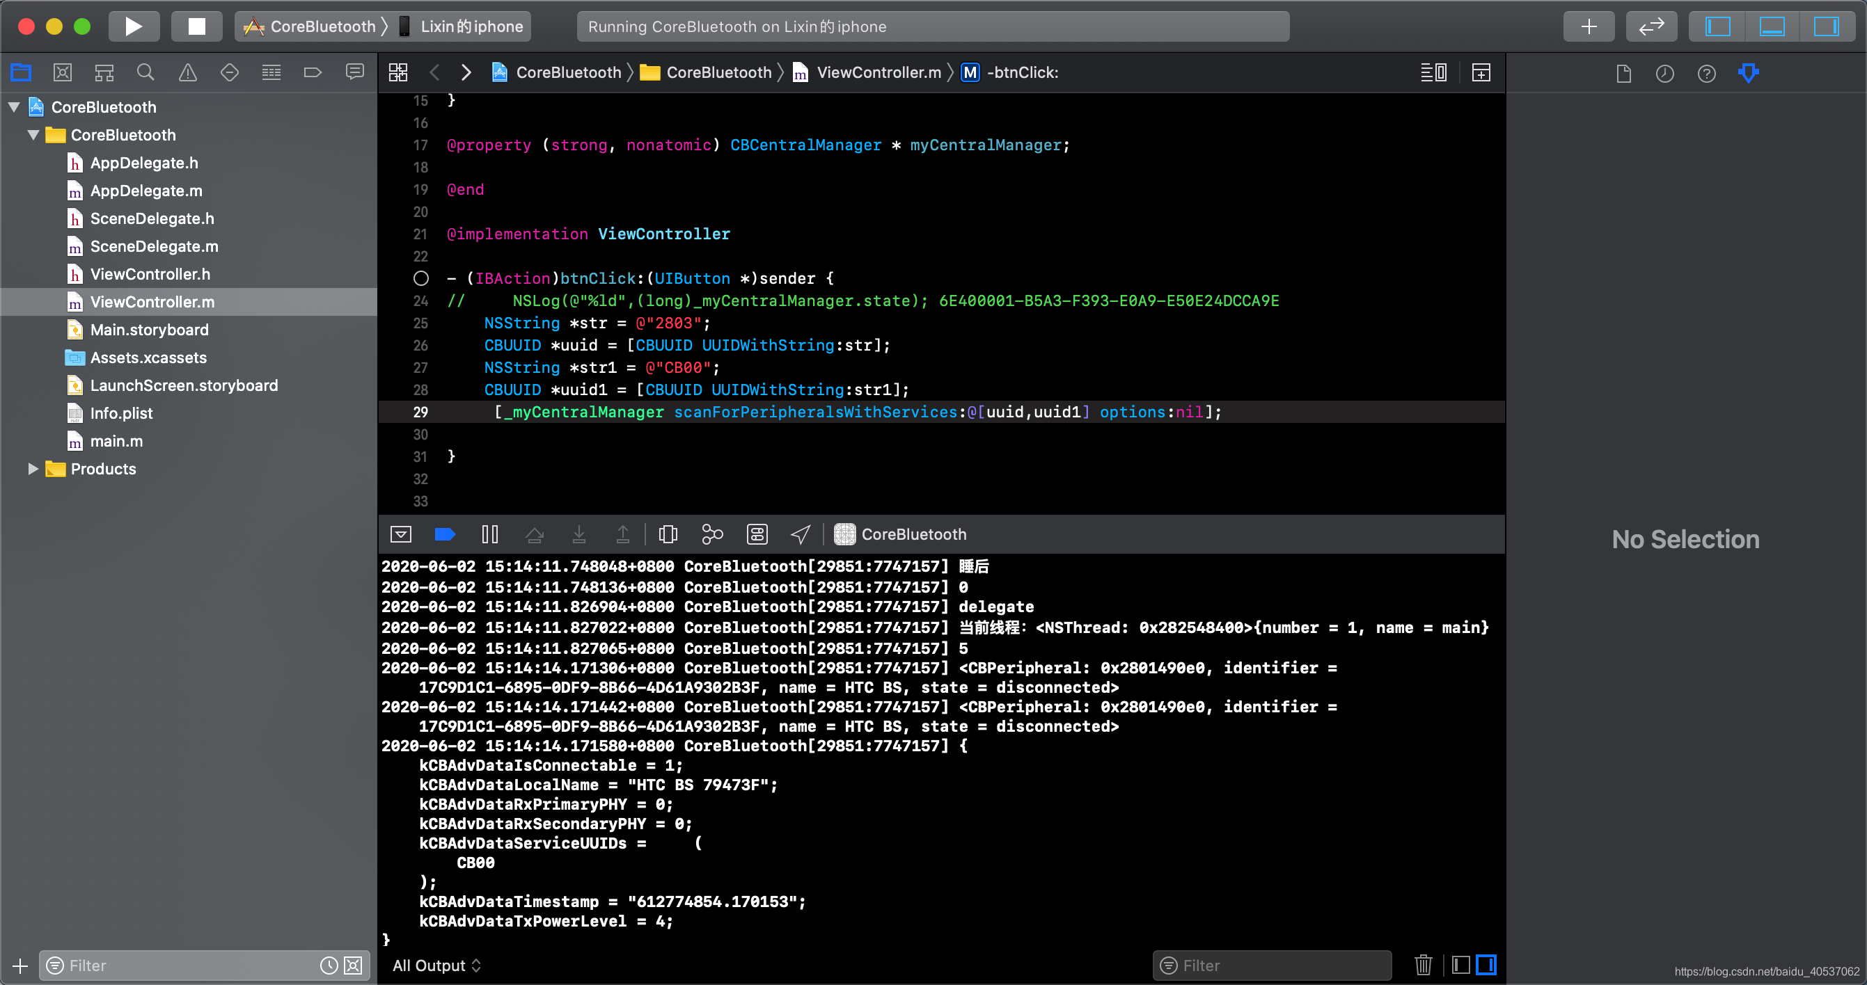Go forward in editor history

click(466, 72)
